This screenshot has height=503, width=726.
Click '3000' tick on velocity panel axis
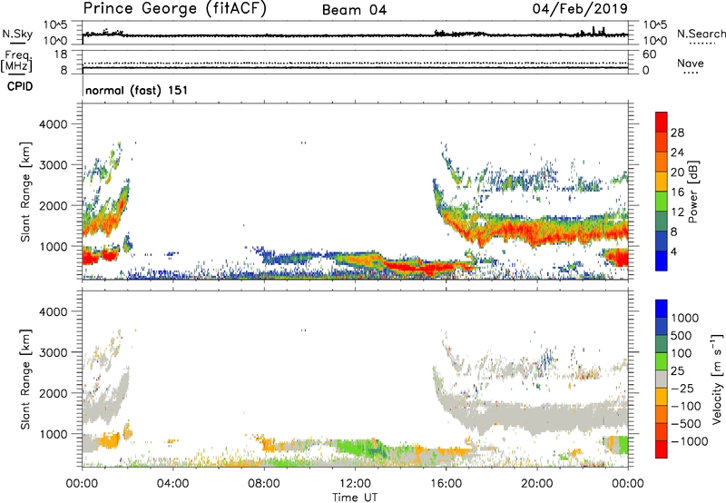pyautogui.click(x=54, y=352)
